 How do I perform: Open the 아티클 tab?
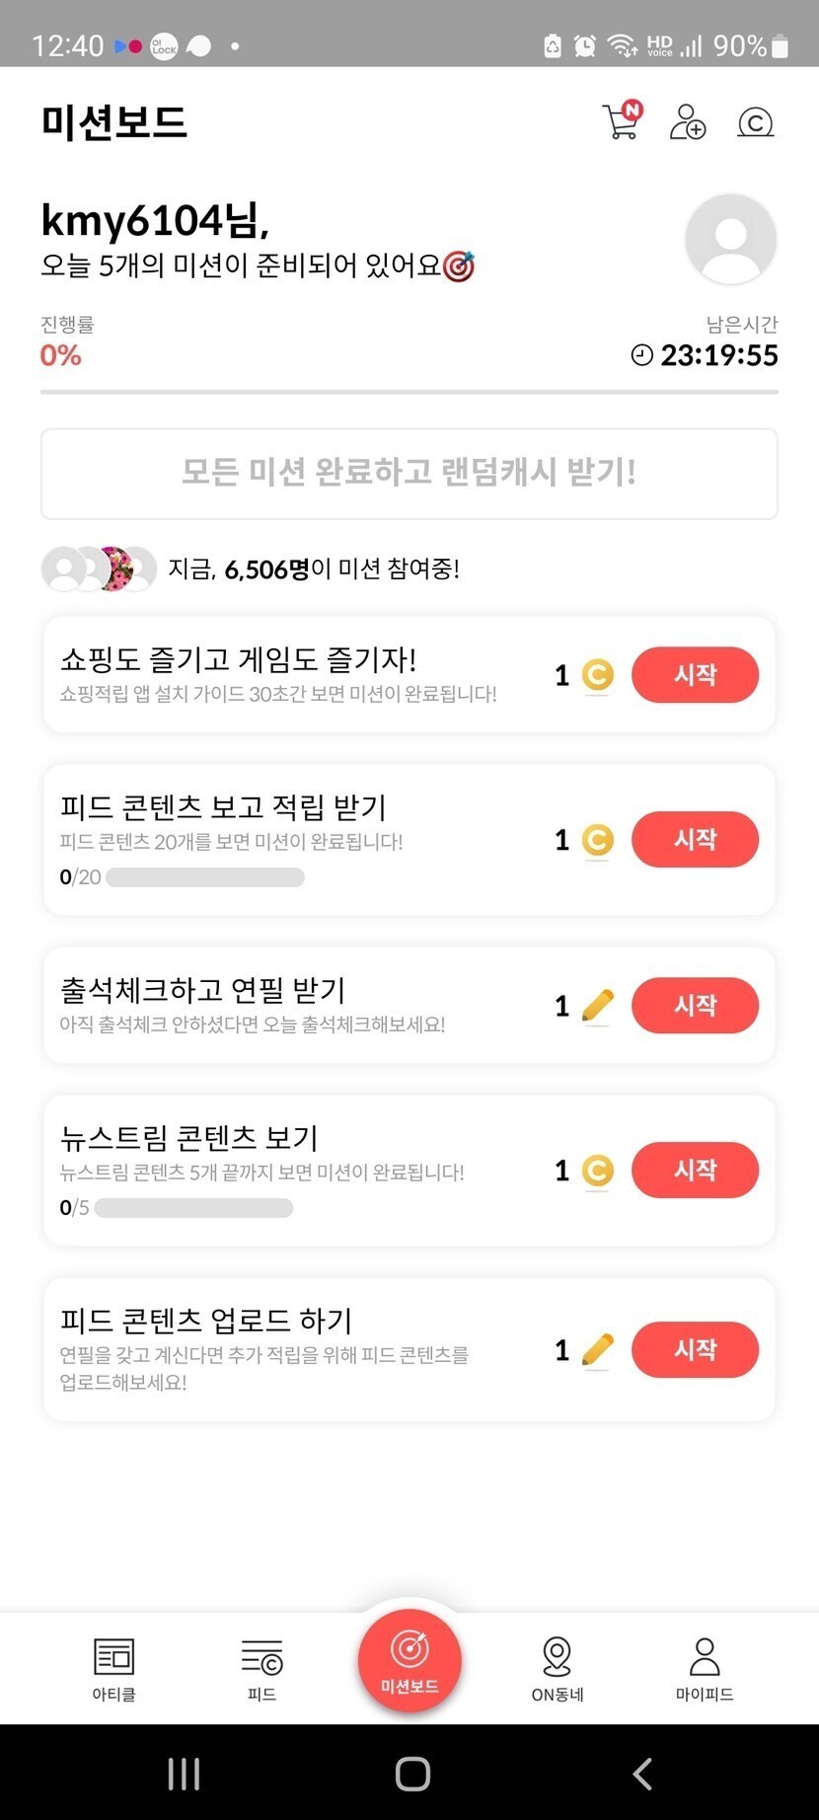[x=113, y=1668]
